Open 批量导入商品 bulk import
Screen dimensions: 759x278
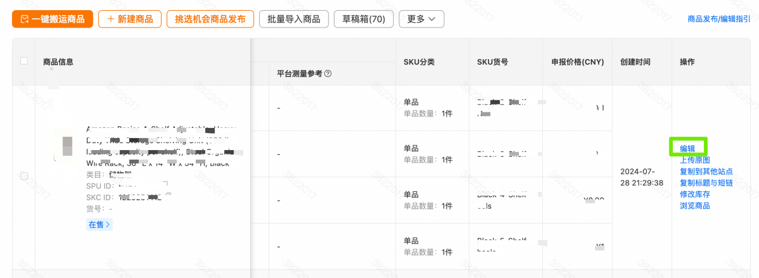(294, 19)
